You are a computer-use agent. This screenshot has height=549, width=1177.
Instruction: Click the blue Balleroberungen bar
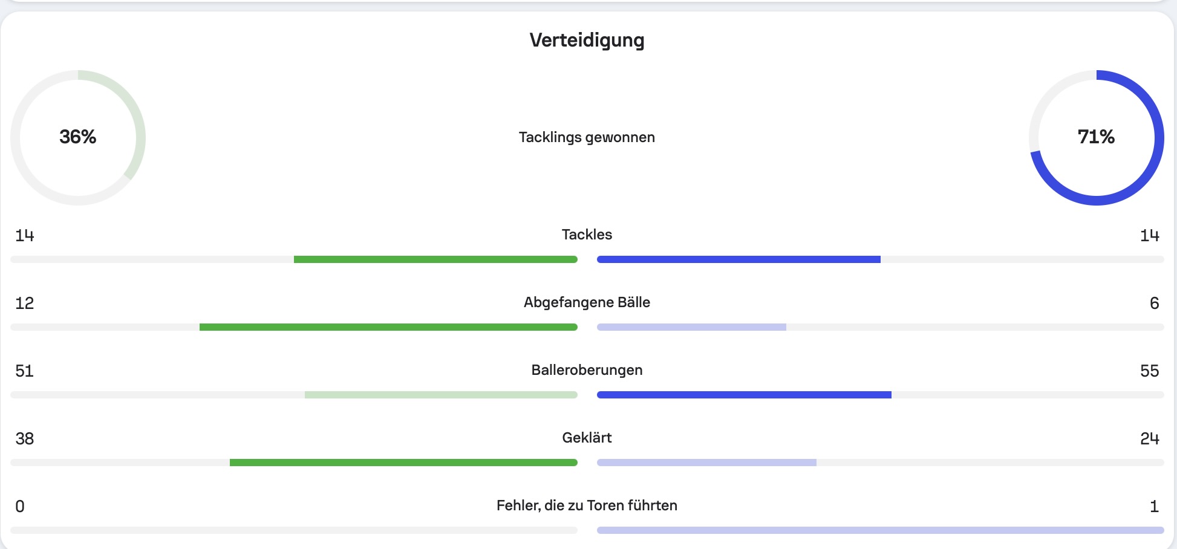click(x=744, y=395)
